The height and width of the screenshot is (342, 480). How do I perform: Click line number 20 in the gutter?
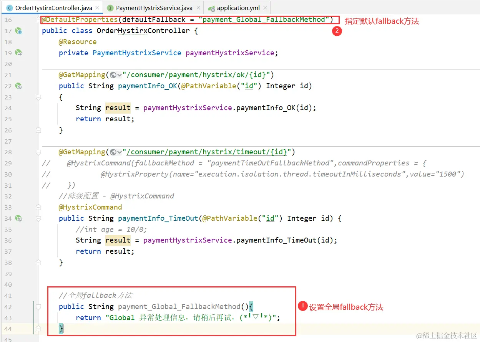tap(8, 64)
